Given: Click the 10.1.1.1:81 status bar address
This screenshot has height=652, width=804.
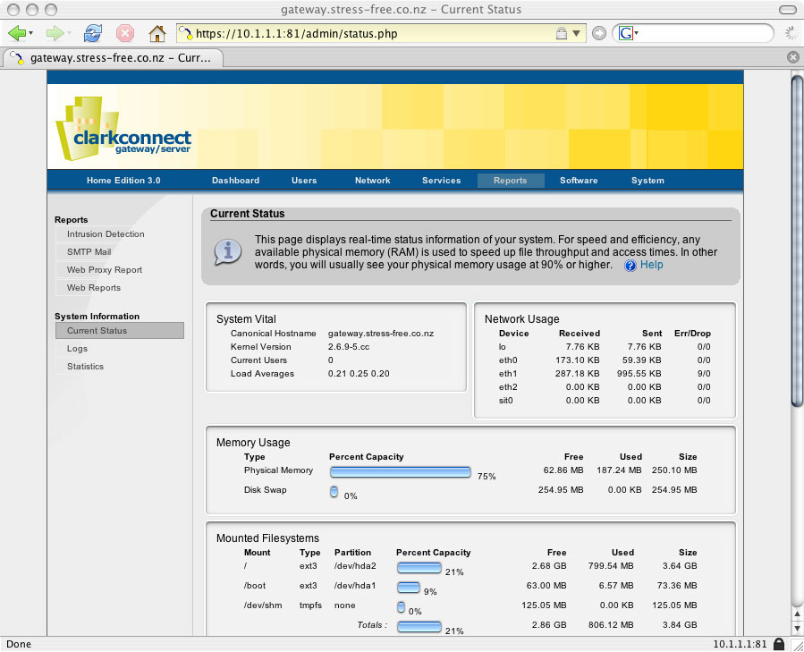Looking at the screenshot, I should pyautogui.click(x=740, y=644).
